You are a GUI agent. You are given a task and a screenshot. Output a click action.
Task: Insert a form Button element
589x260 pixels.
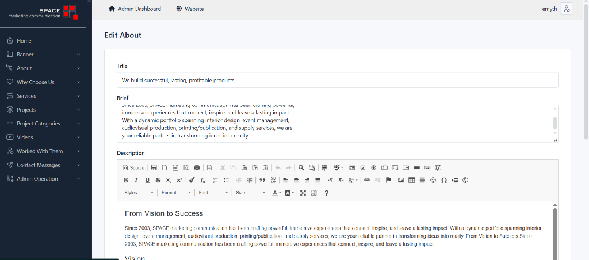point(416,167)
